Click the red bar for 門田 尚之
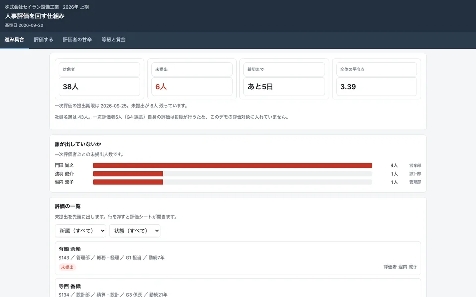The image size is (476, 297). 233,165
